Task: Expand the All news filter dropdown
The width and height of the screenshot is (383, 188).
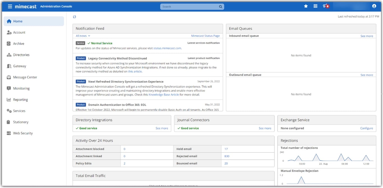Action: tap(82, 36)
